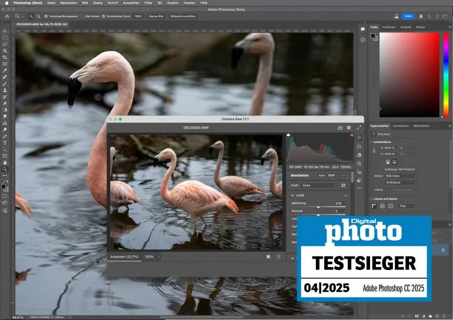
Task: Select the Zoom tool in the toolbar
Action: (x=5, y=169)
